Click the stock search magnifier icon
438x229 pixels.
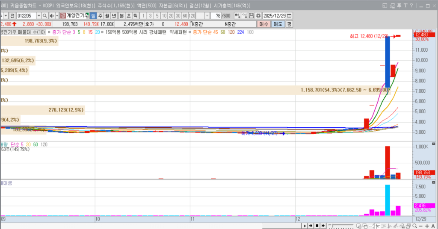[x=45, y=15]
